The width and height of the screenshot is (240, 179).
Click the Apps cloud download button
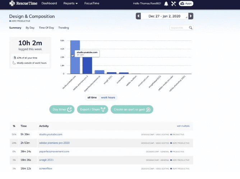[186, 4]
